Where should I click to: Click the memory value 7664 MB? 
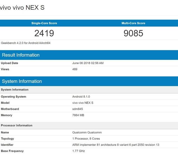coord(78,115)
